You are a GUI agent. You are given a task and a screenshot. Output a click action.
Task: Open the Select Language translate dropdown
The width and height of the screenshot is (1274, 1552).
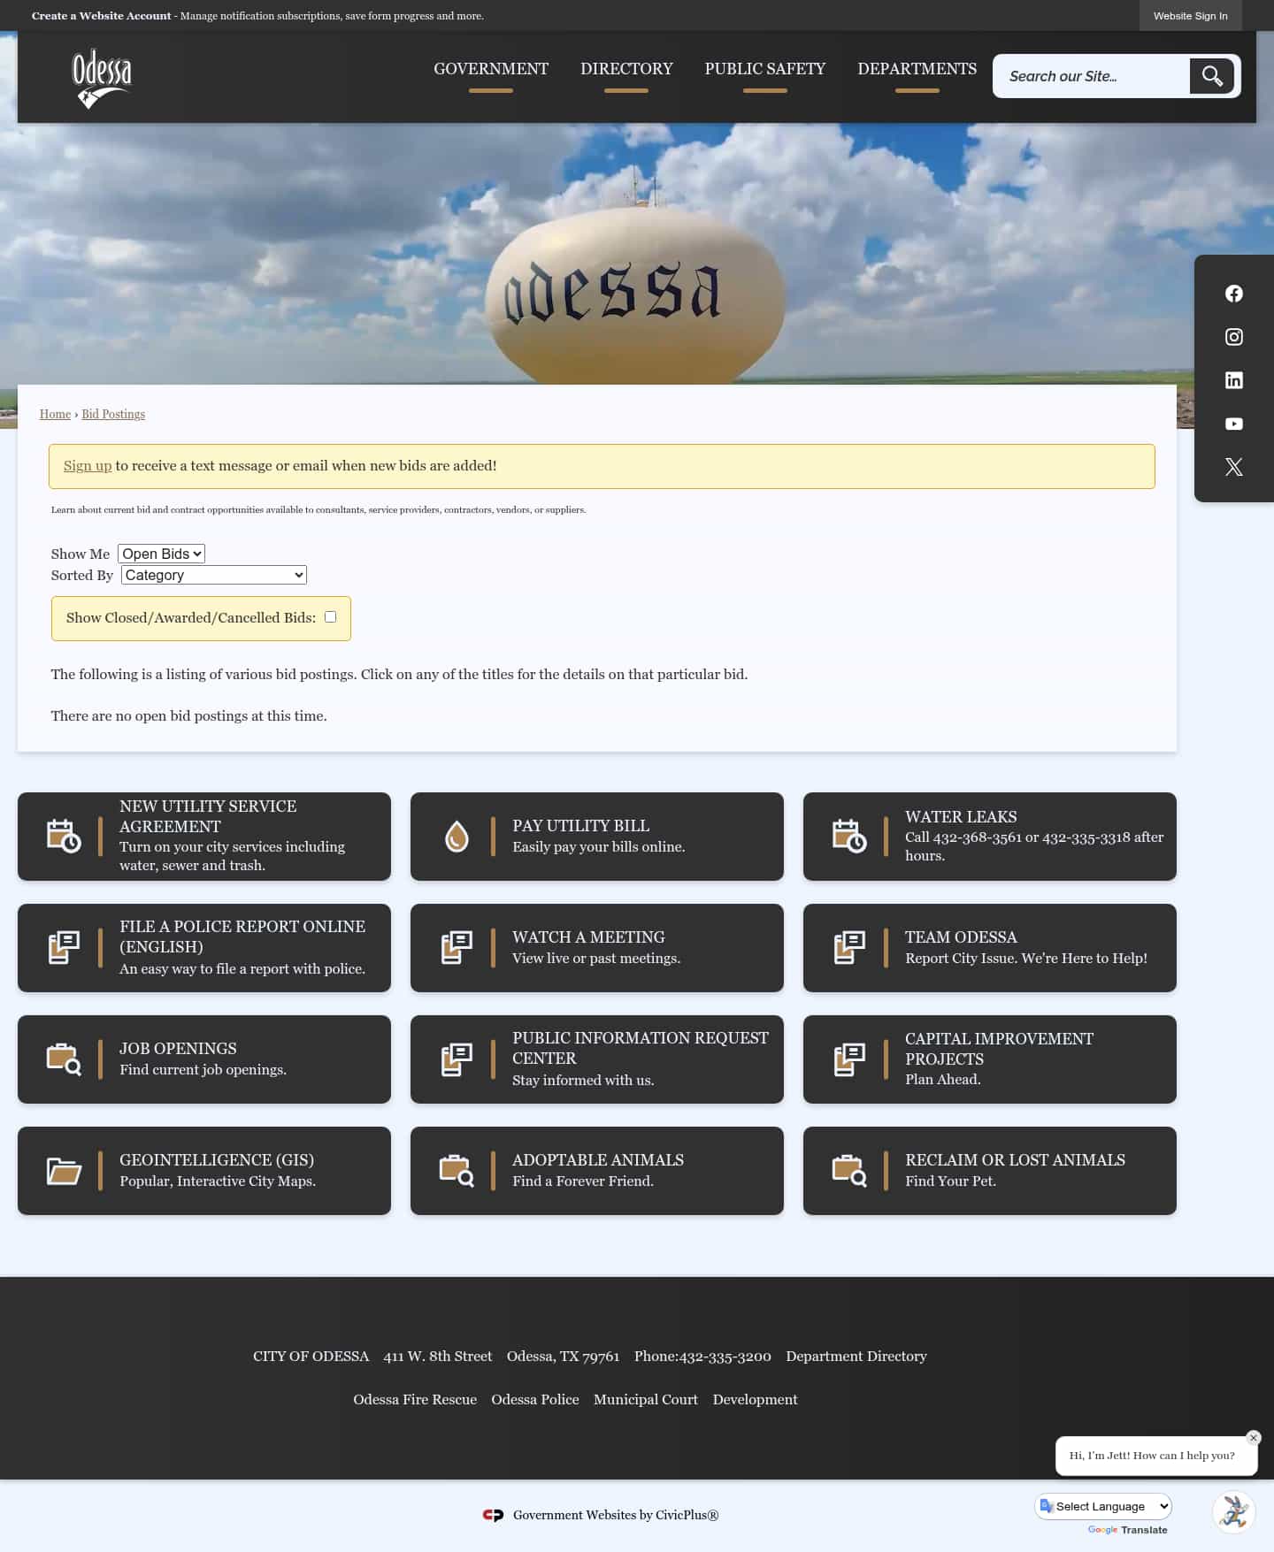[x=1104, y=1506]
